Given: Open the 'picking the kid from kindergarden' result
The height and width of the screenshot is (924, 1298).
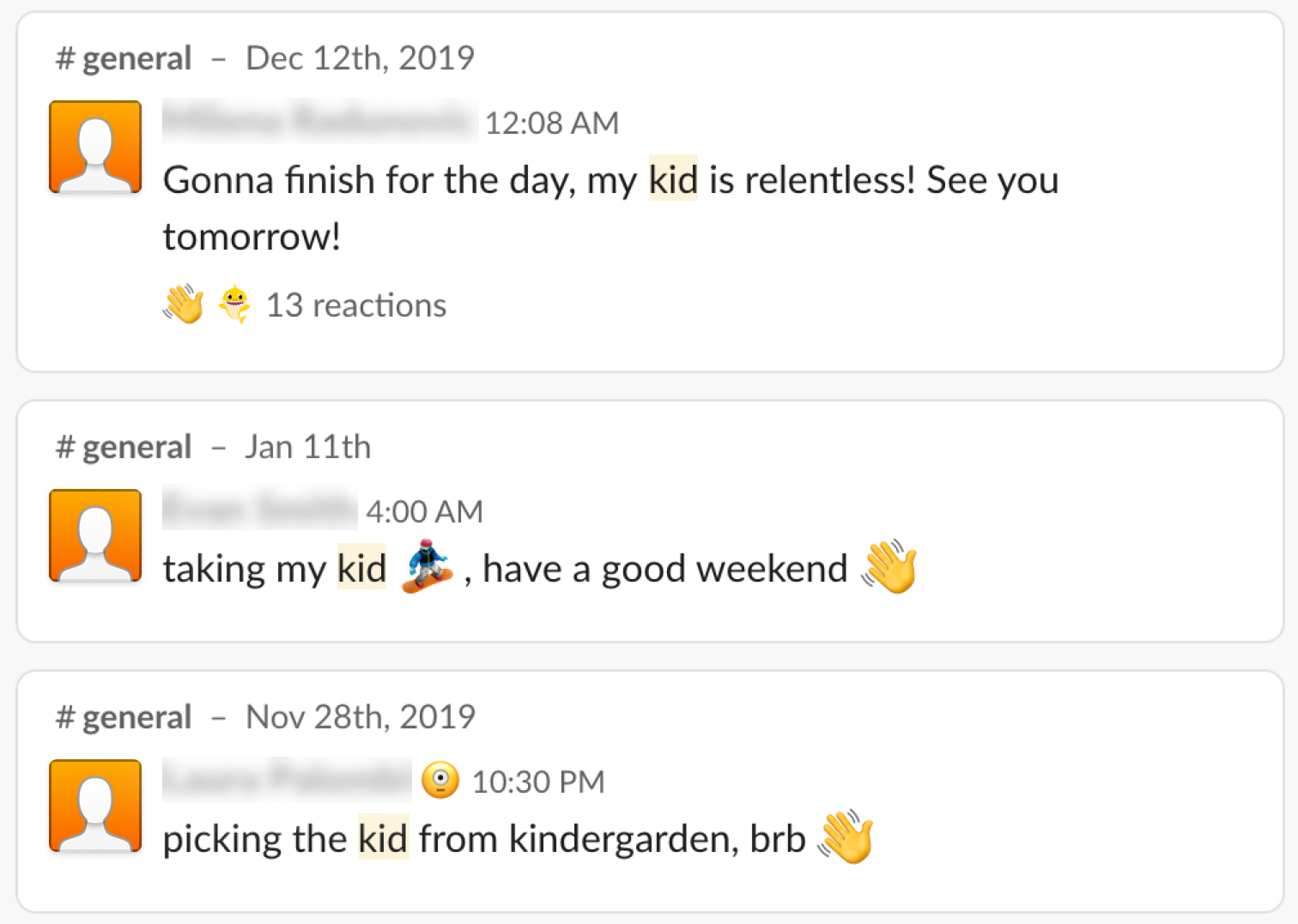Looking at the screenshot, I should tap(650, 792).
